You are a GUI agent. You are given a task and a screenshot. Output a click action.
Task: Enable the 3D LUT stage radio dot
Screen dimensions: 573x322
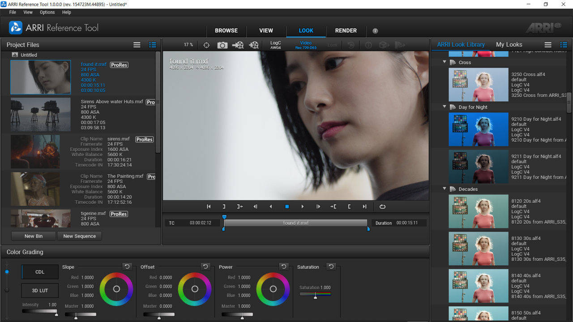[x=7, y=290]
